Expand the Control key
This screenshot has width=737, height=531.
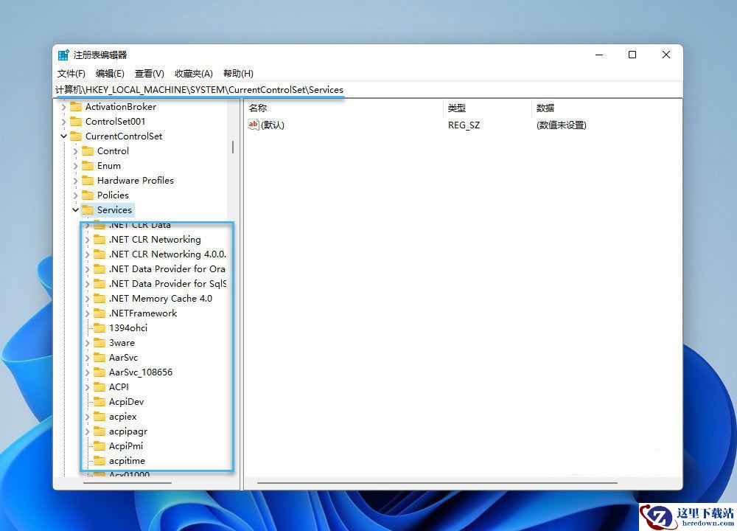(x=76, y=151)
